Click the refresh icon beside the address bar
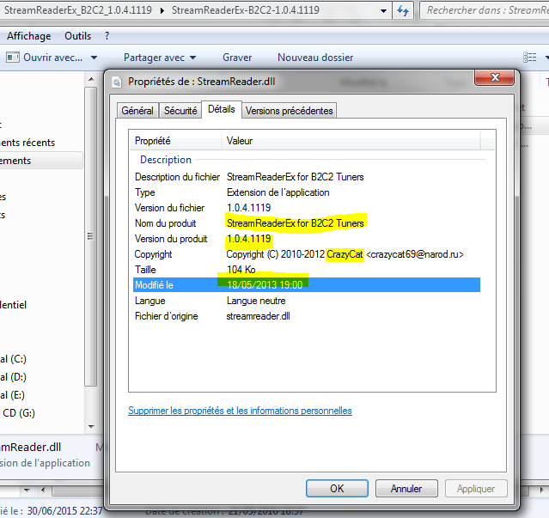549x518 pixels. (x=404, y=11)
